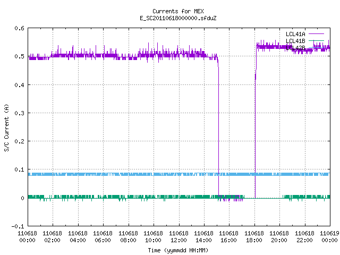Screen dimensions: 340x255
Task: Click the x-axis tick label '110618 06:00'
Action: point(103,237)
